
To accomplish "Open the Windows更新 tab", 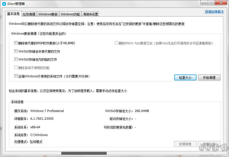I will point(48,14).
